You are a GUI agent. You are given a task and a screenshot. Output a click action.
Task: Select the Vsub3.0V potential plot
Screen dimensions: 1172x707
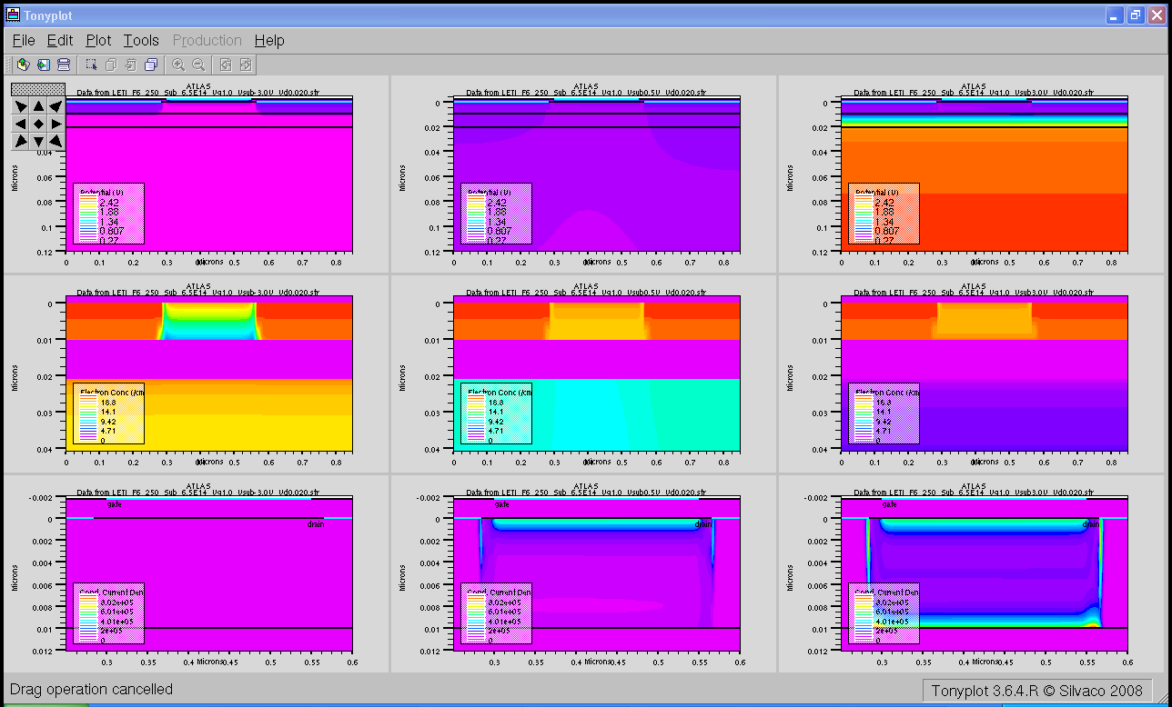(x=985, y=174)
